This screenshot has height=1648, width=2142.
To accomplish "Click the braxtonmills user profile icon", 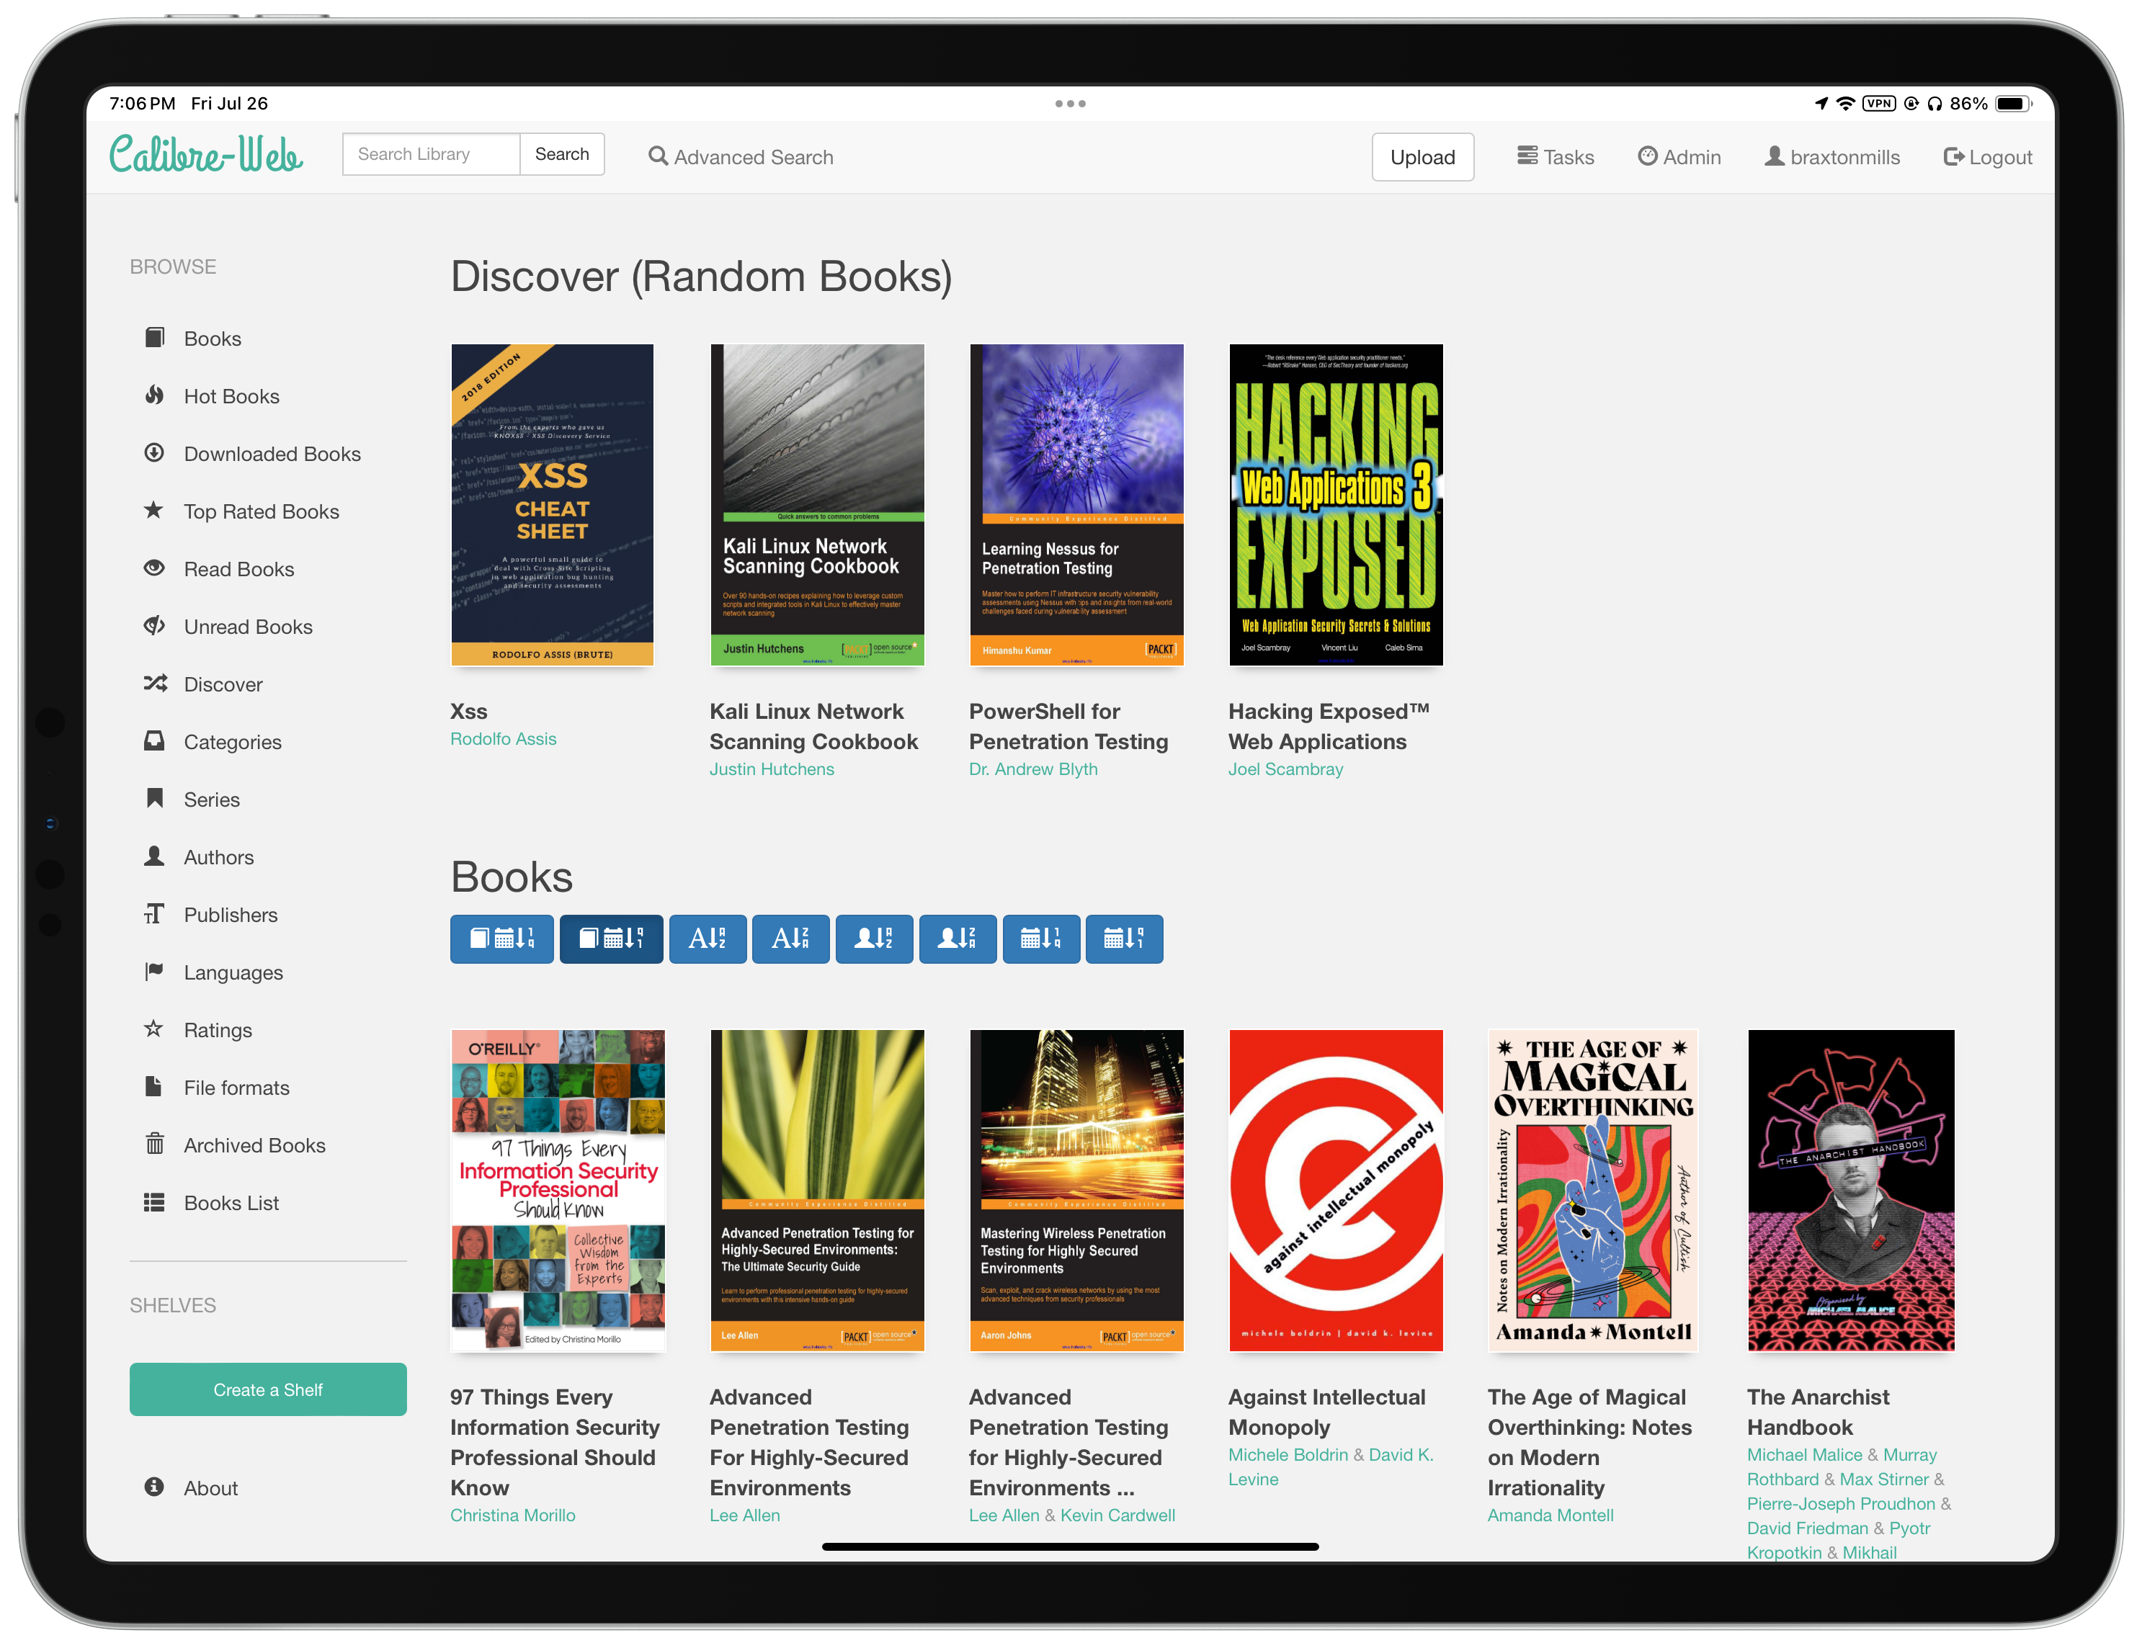I will [x=1775, y=156].
